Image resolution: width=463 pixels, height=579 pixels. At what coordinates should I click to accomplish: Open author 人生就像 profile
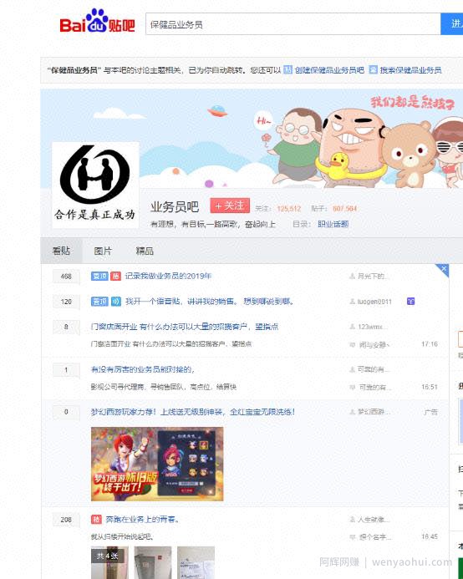(x=374, y=520)
